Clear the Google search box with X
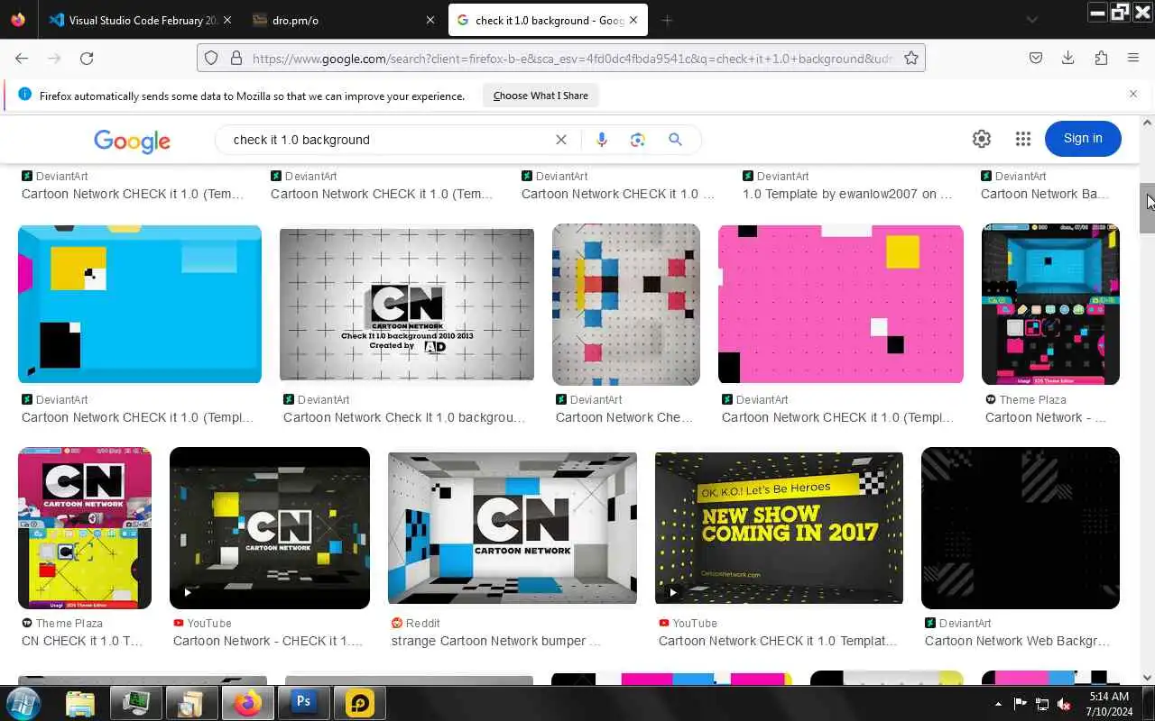1155x721 pixels. [x=561, y=140]
